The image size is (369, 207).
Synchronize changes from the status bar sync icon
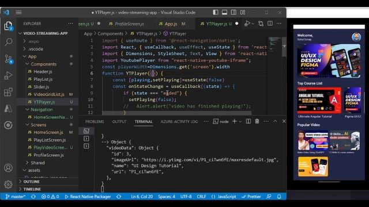coord(33,197)
